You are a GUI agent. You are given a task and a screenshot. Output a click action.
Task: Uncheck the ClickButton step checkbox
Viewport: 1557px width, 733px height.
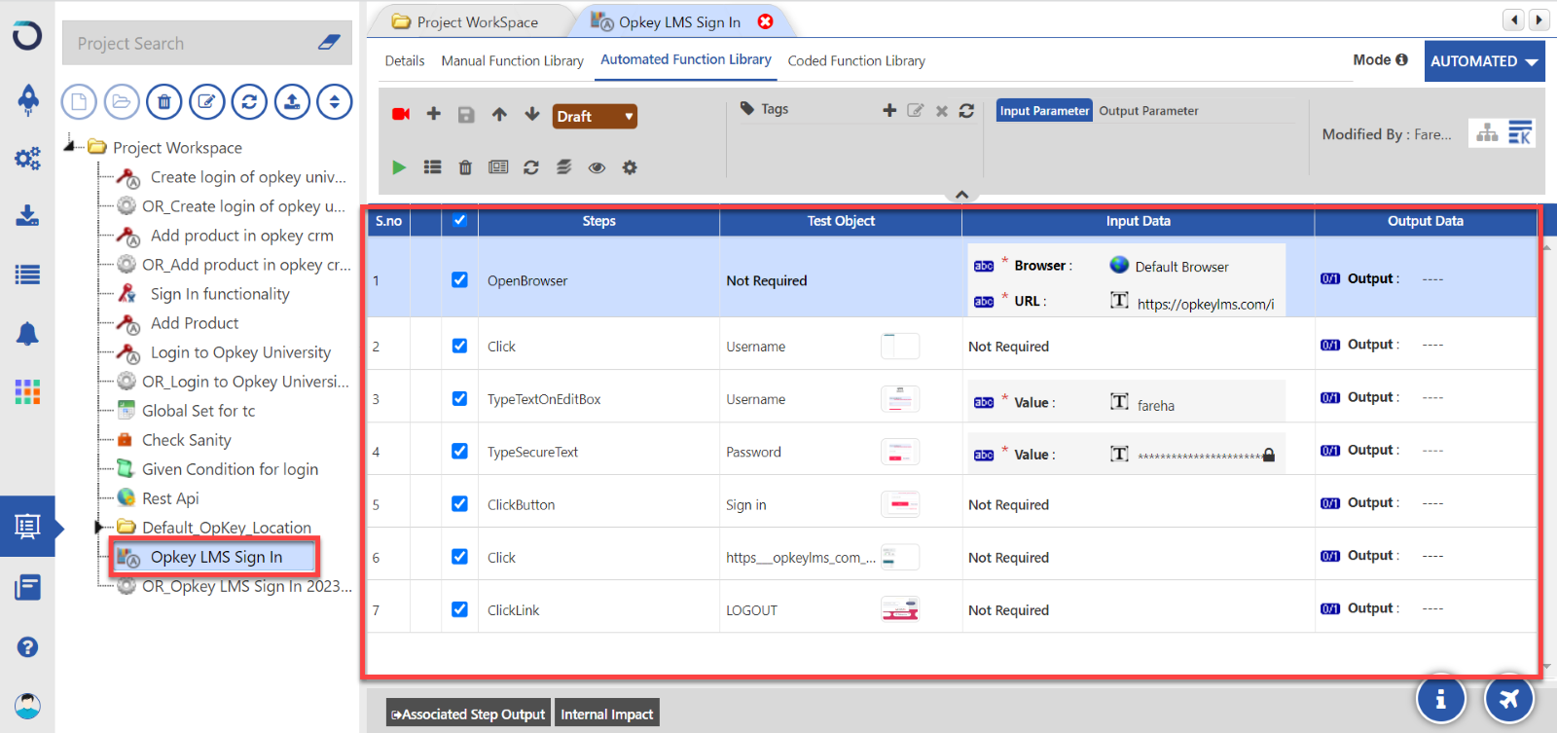[459, 503]
